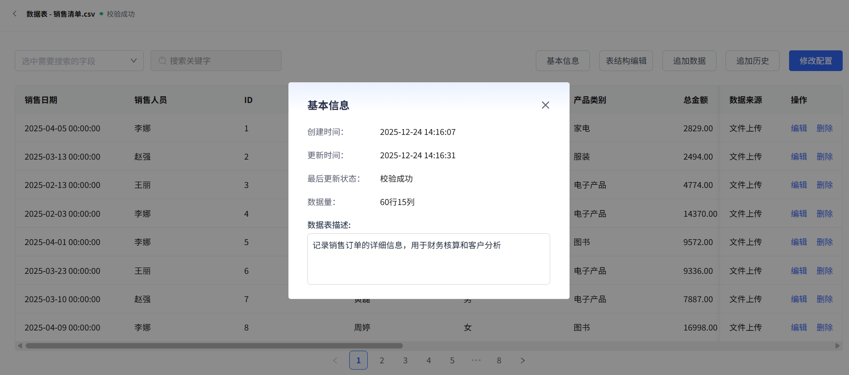Click the 追加数据 button

[x=689, y=61]
